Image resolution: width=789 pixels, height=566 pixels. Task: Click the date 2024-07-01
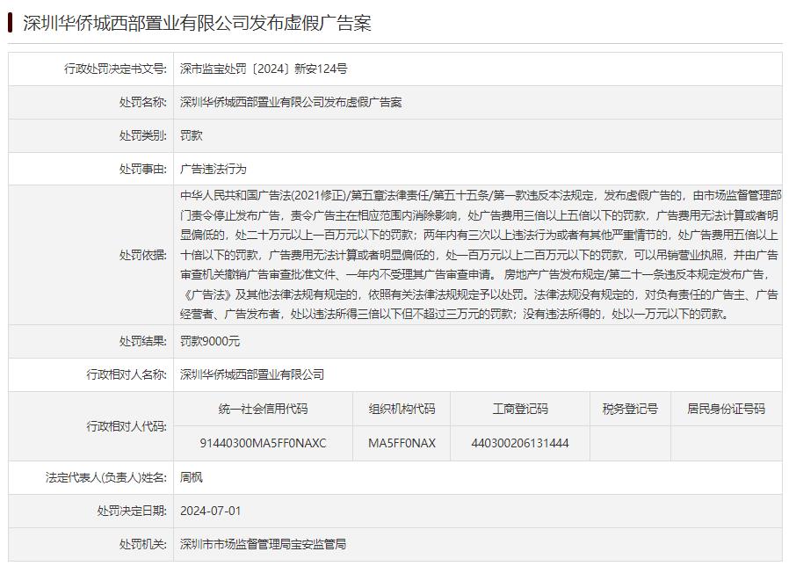point(210,512)
